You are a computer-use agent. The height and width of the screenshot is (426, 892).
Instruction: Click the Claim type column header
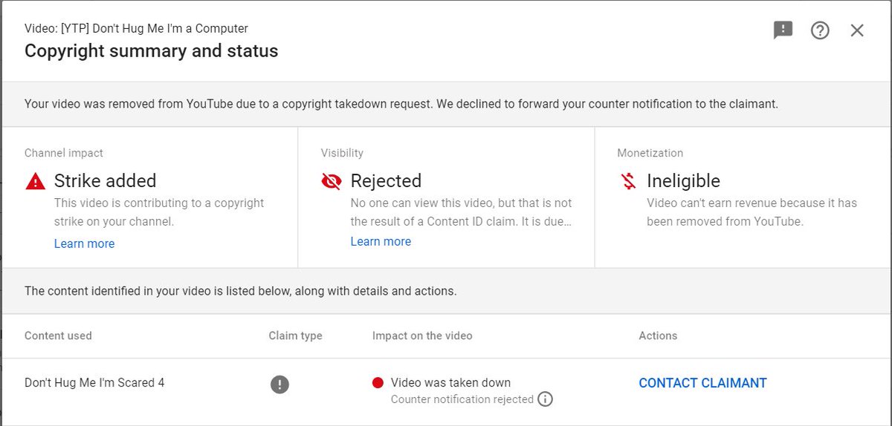pyautogui.click(x=295, y=335)
